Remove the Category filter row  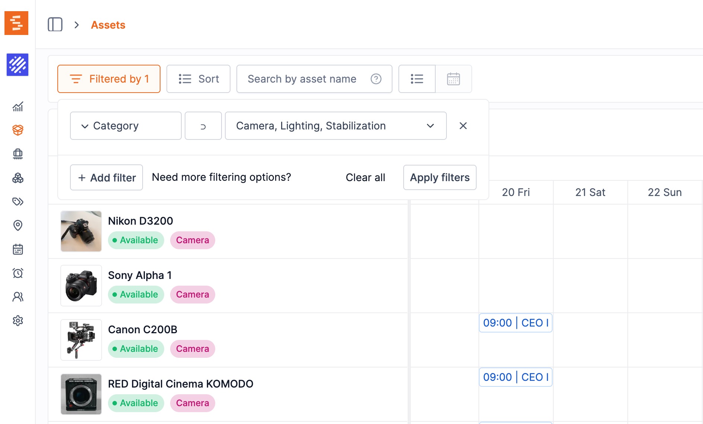463,126
